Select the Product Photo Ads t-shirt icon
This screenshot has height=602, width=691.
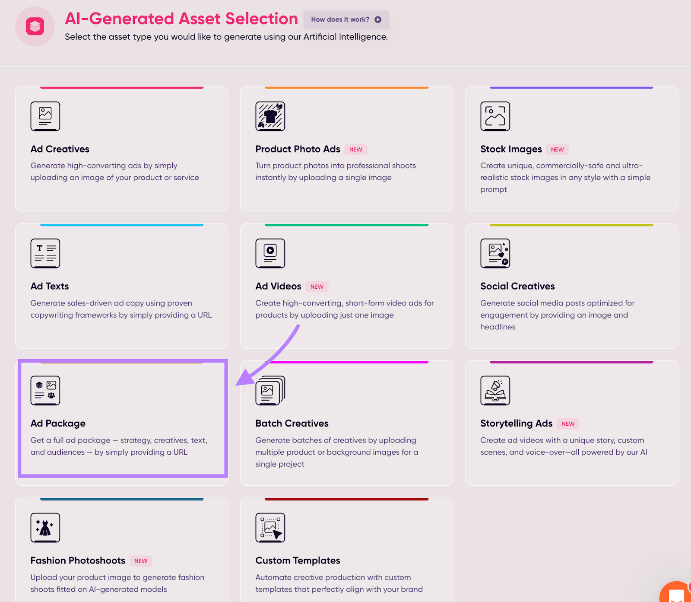pyautogui.click(x=270, y=116)
